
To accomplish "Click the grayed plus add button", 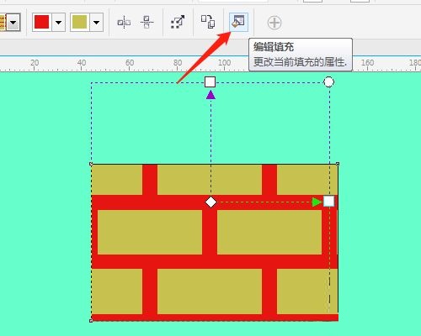I will [274, 23].
